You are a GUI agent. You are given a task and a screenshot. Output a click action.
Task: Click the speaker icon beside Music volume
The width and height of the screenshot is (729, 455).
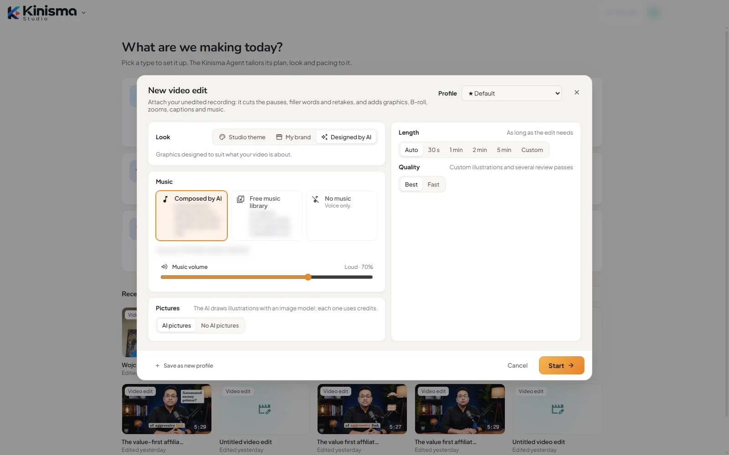pyautogui.click(x=164, y=267)
